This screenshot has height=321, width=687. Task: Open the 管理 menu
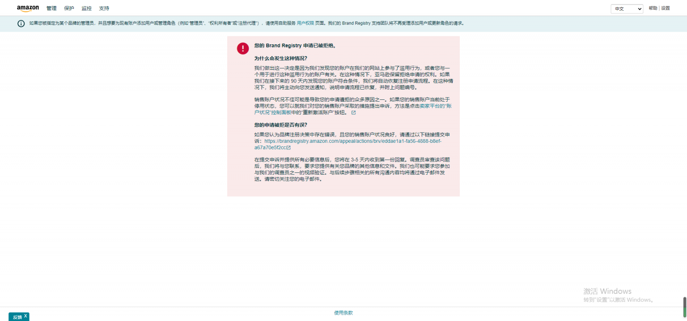coord(51,9)
